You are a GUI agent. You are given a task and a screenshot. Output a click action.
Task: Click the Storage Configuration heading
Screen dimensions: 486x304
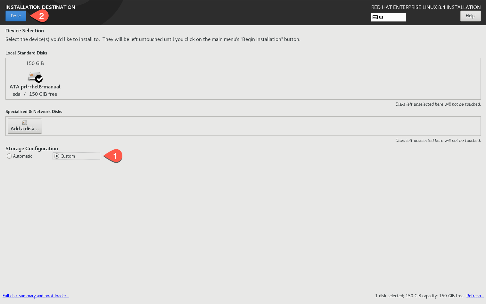[32, 149]
